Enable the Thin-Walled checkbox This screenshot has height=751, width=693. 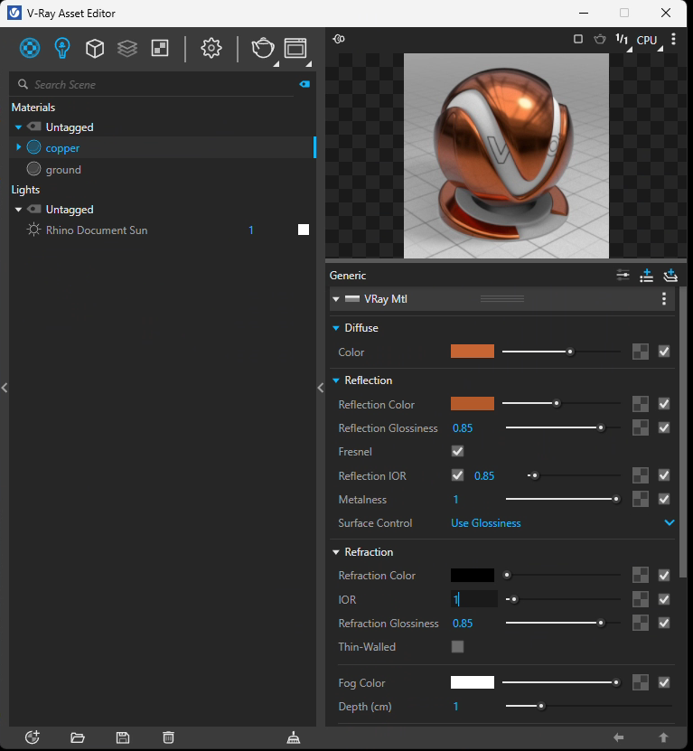click(x=457, y=646)
